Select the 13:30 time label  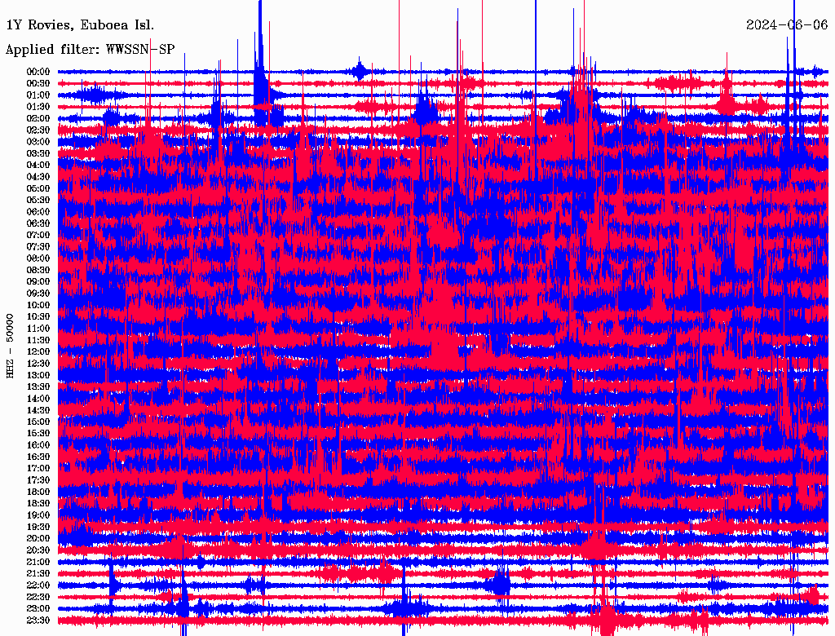(x=38, y=386)
